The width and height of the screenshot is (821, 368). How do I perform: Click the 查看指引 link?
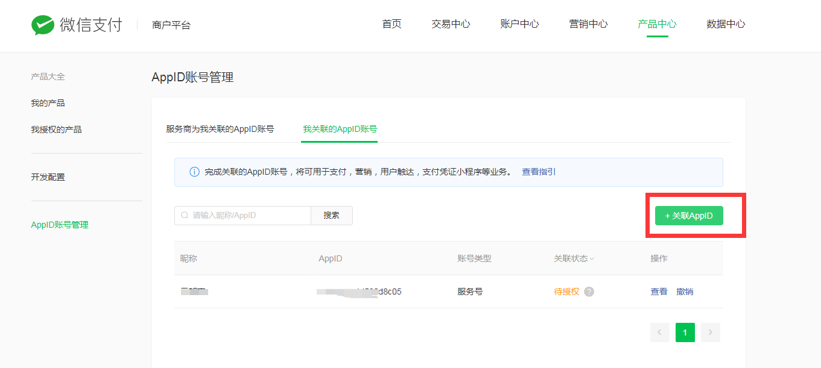(x=539, y=172)
